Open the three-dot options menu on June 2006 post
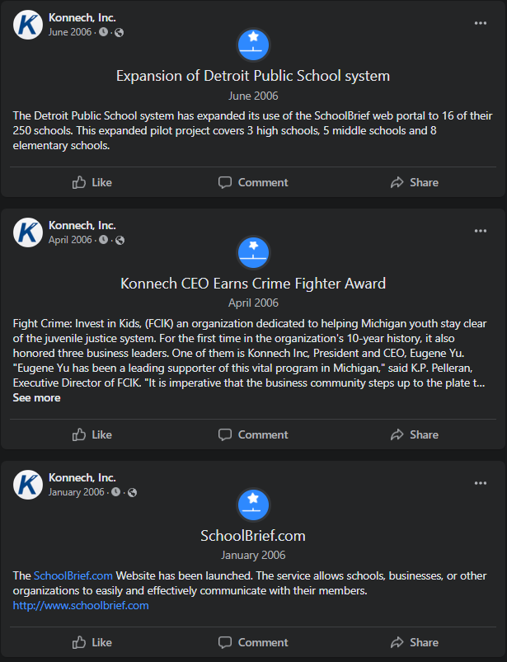Image resolution: width=507 pixels, height=662 pixels. pos(481,23)
